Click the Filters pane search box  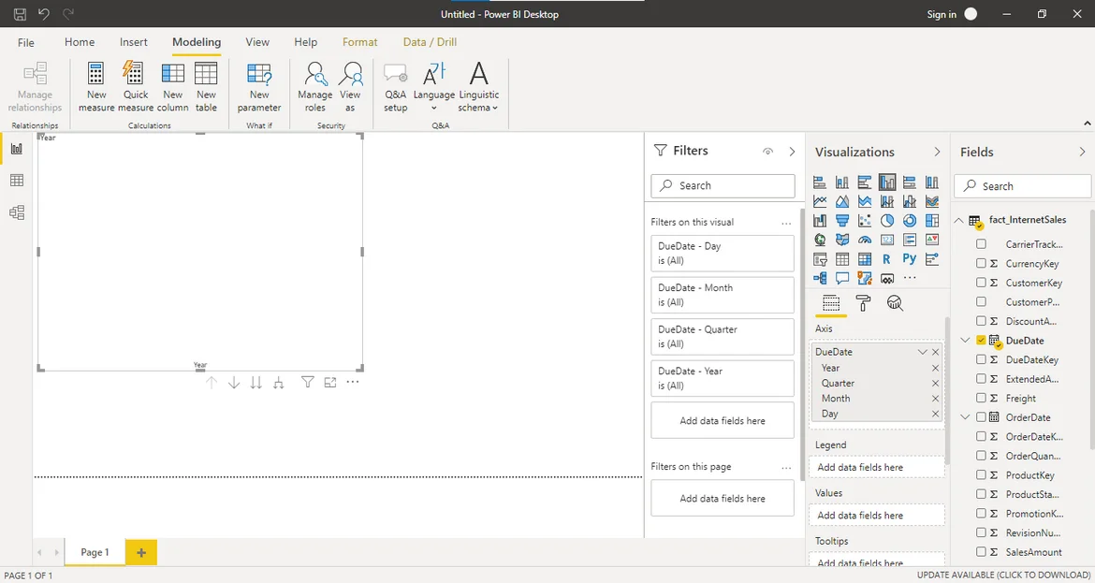click(723, 185)
